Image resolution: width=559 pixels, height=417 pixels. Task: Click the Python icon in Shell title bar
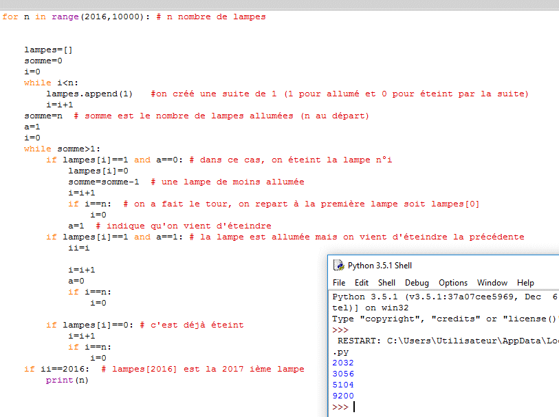(x=338, y=266)
